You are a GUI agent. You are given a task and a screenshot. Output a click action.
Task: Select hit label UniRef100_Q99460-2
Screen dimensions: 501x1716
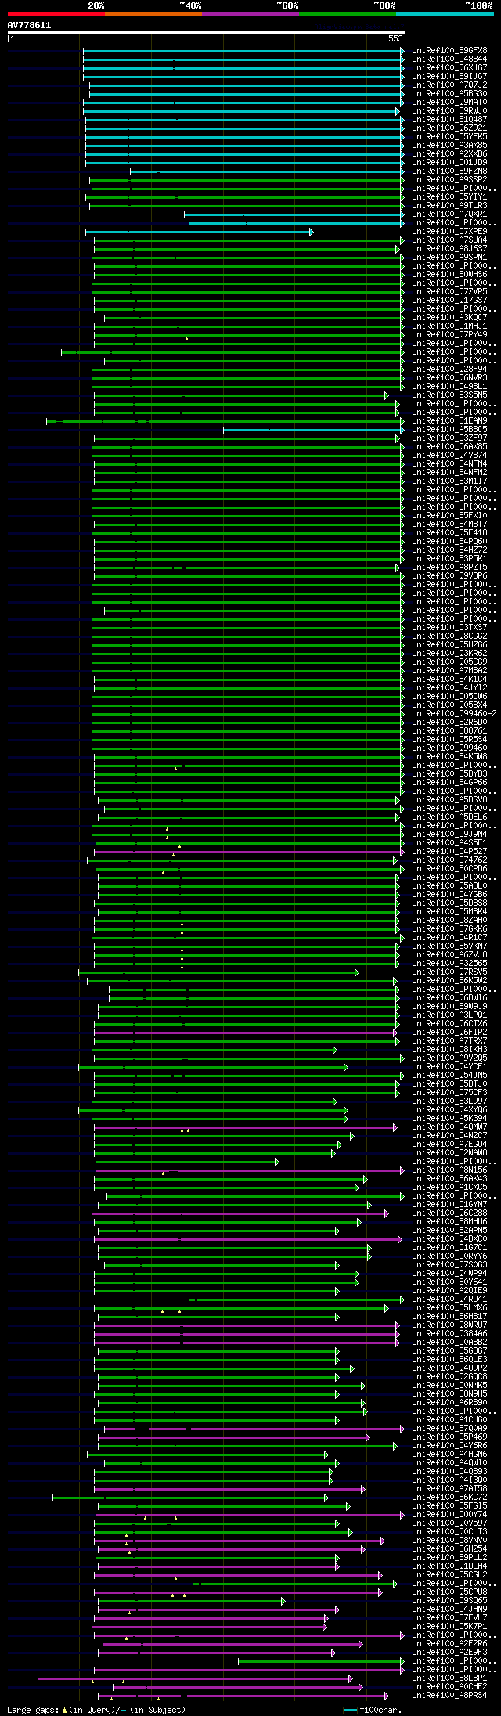click(454, 713)
